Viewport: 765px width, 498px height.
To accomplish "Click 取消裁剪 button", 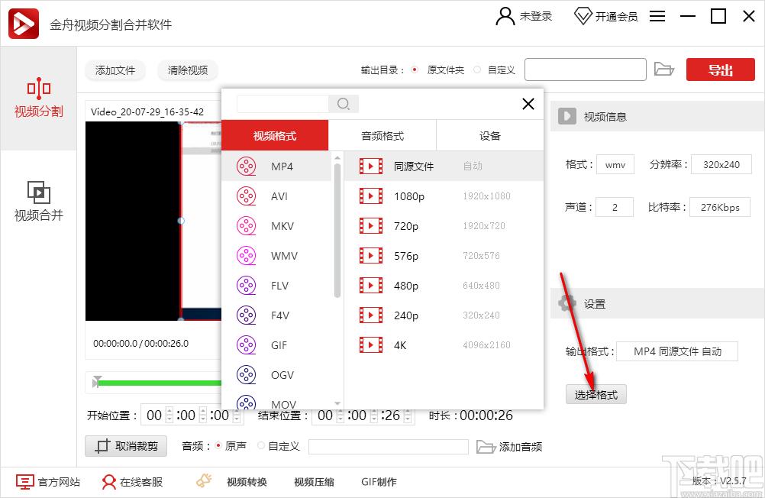I will pyautogui.click(x=126, y=446).
